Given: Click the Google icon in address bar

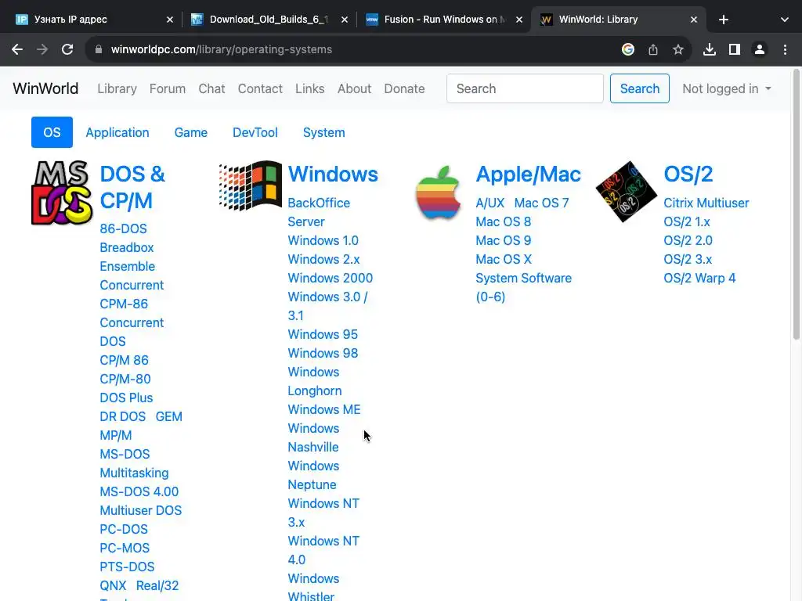Looking at the screenshot, I should [627, 49].
